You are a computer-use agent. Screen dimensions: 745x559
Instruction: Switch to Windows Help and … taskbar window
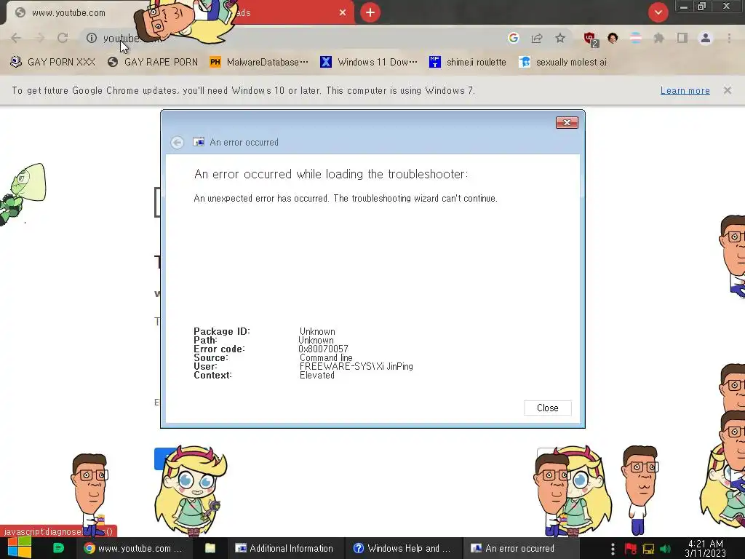(x=402, y=548)
